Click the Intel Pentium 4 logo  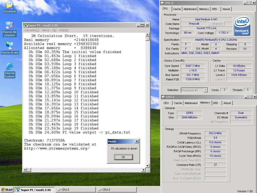click(242, 26)
